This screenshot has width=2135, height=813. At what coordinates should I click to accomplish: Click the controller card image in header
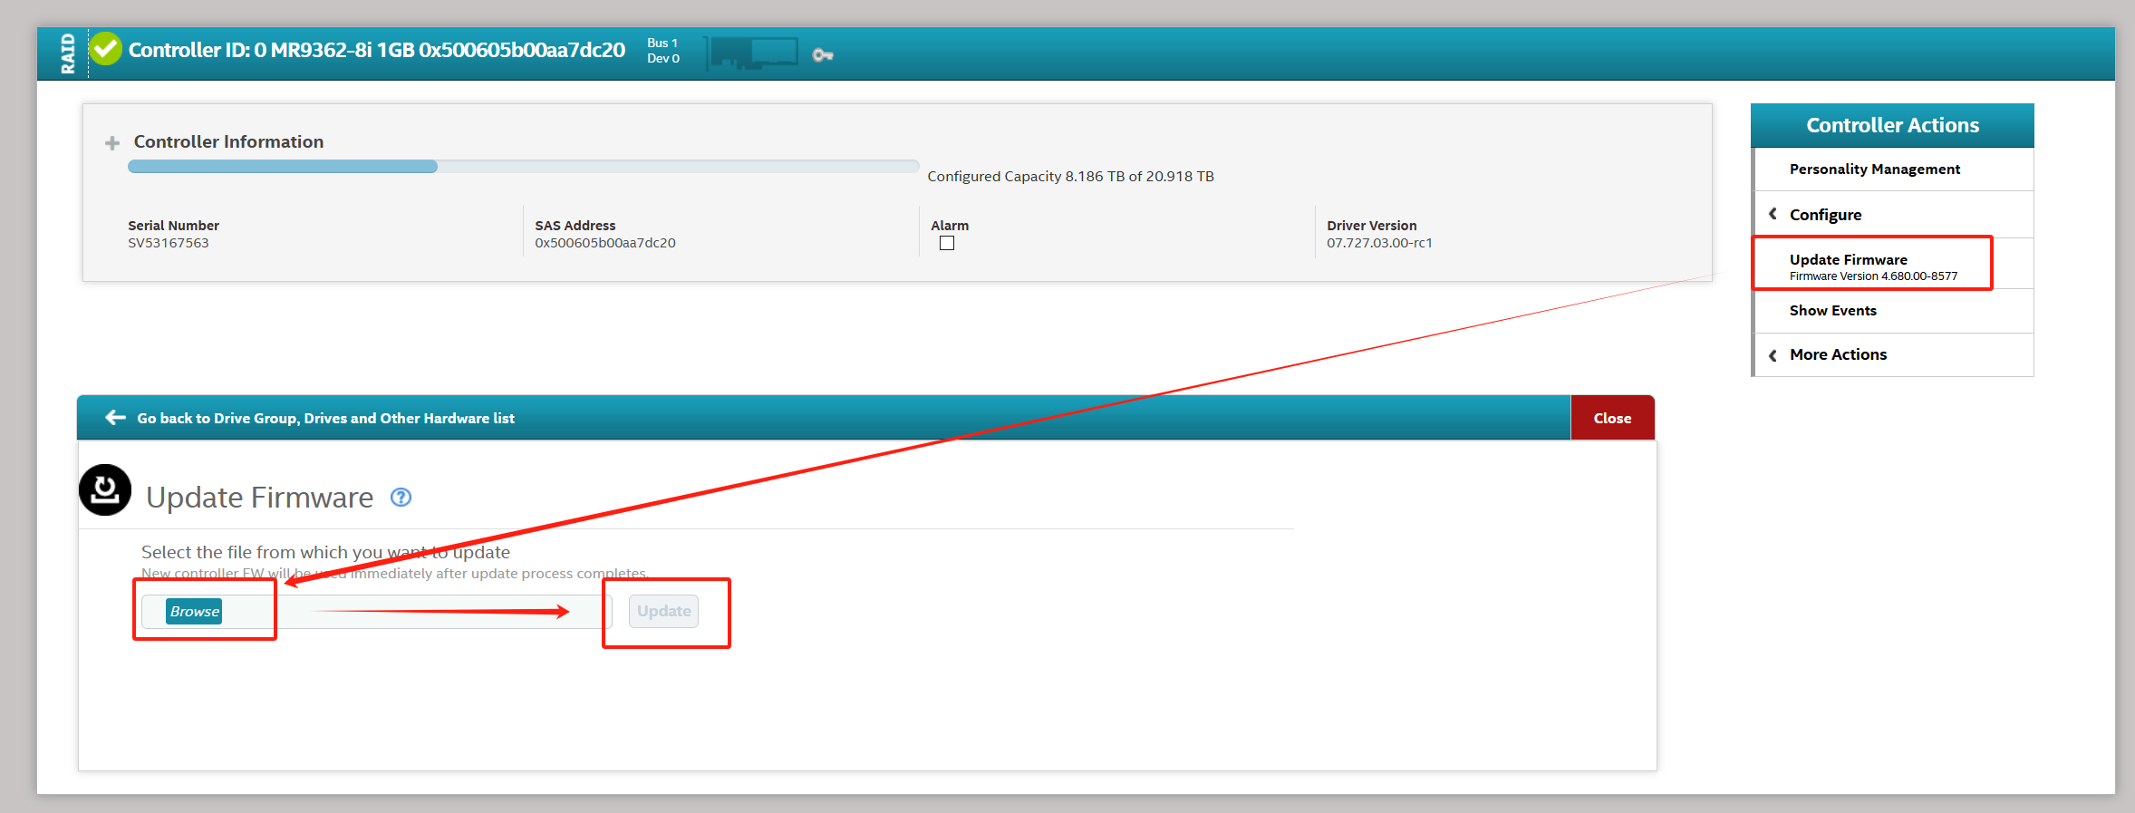click(x=753, y=53)
